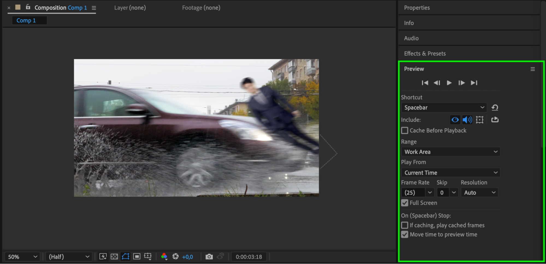The height and width of the screenshot is (264, 546).
Task: Open the 50% magnification dropdown
Action: click(x=22, y=257)
